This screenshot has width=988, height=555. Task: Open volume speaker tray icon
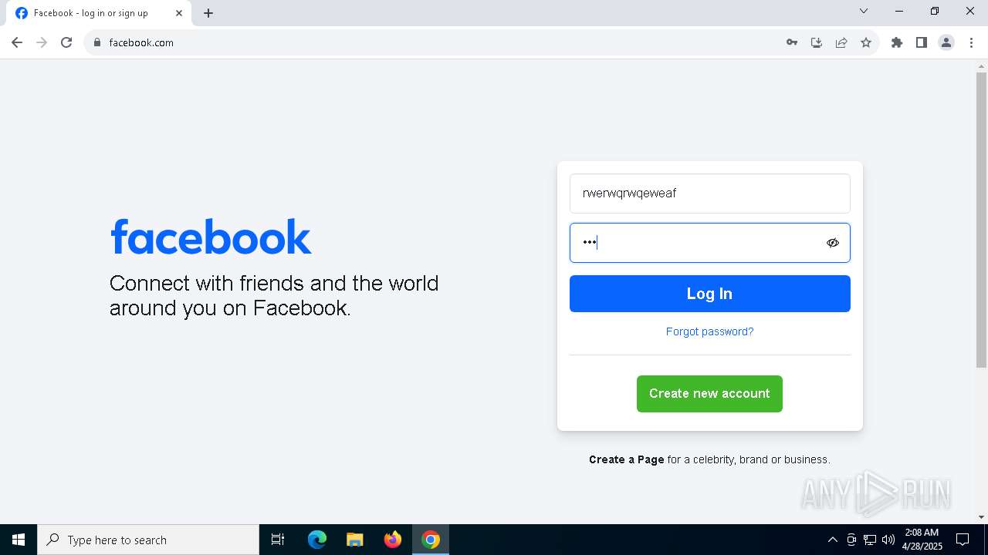(888, 540)
